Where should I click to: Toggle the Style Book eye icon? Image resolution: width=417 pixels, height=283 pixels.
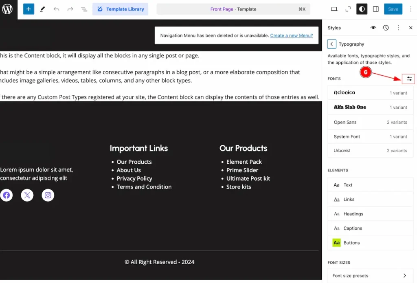(x=373, y=28)
